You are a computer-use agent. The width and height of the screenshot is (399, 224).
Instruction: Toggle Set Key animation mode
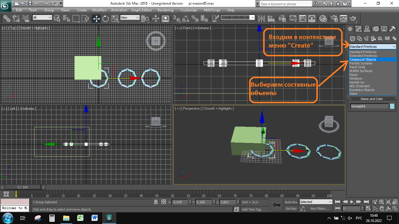(x=291, y=209)
